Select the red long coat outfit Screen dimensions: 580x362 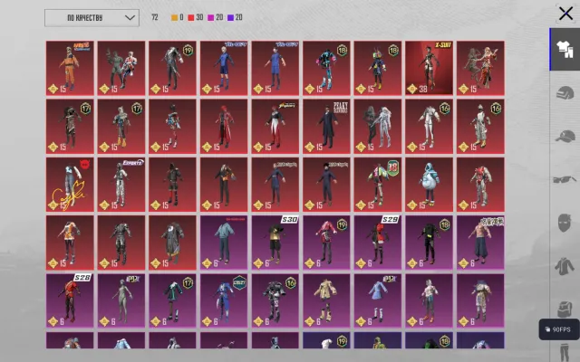pyautogui.click(x=224, y=126)
